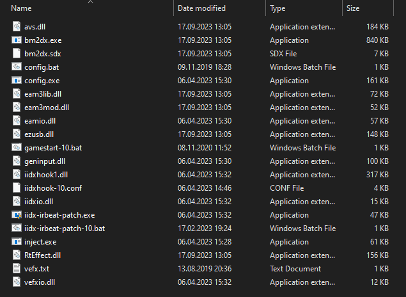Viewport: 406px width, 297px height.
Task: Select the bm2dx.exe application icon
Action: 17,40
